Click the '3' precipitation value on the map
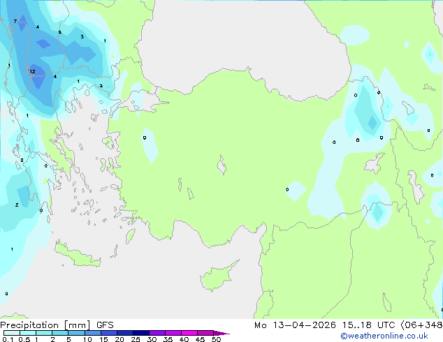This screenshot has width=443, height=342. (82, 37)
